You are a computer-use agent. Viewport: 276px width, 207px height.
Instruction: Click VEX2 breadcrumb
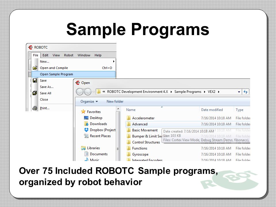[x=211, y=92]
